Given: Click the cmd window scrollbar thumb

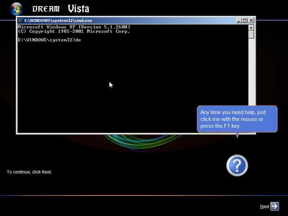Looking at the screenshot, I should 251,35.
